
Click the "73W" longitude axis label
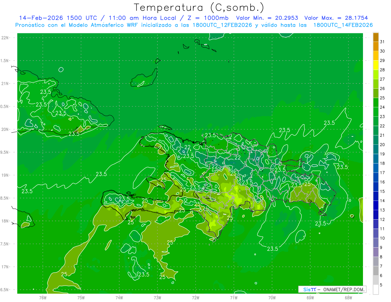[157, 298]
